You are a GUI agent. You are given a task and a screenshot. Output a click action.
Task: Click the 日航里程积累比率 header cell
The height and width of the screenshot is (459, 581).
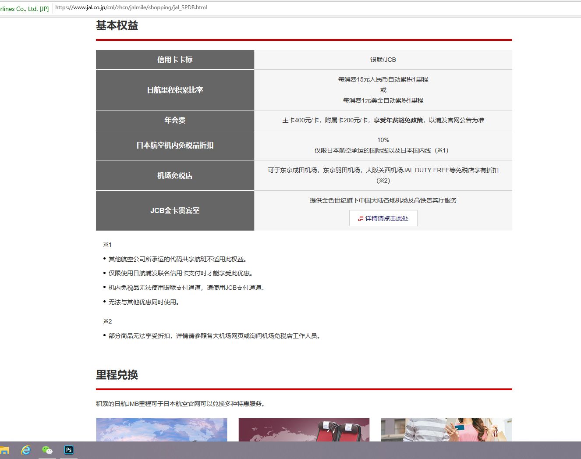pos(175,90)
